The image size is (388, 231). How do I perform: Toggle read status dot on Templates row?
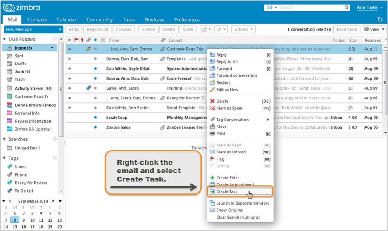(95, 59)
